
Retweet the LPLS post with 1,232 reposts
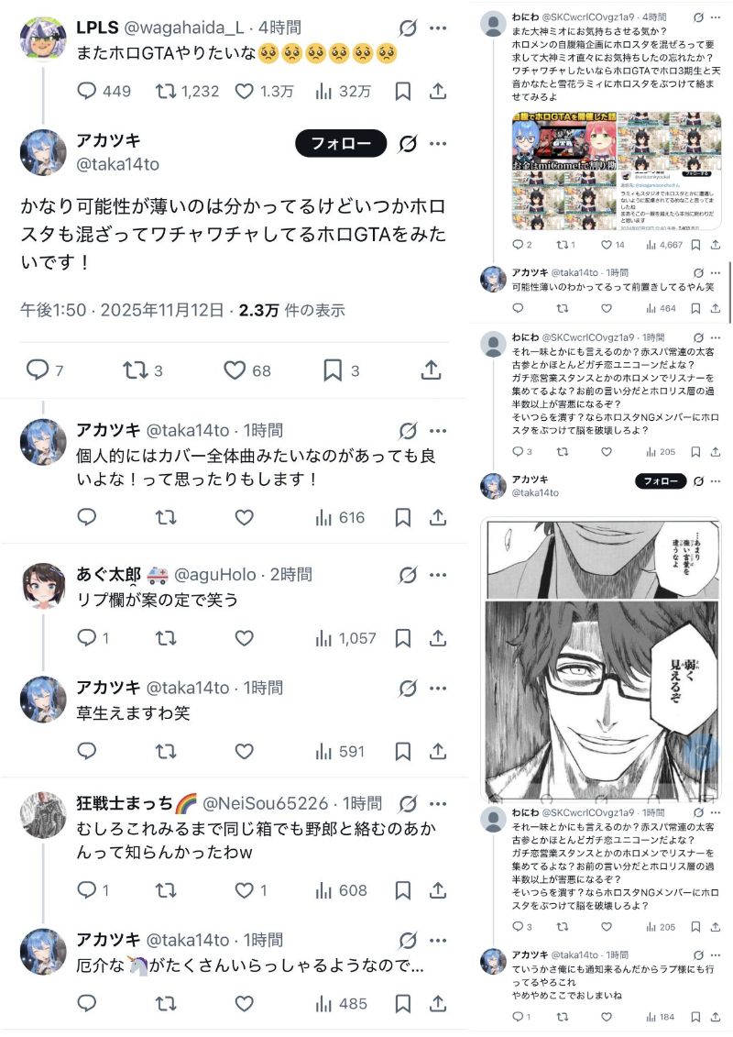(187, 92)
